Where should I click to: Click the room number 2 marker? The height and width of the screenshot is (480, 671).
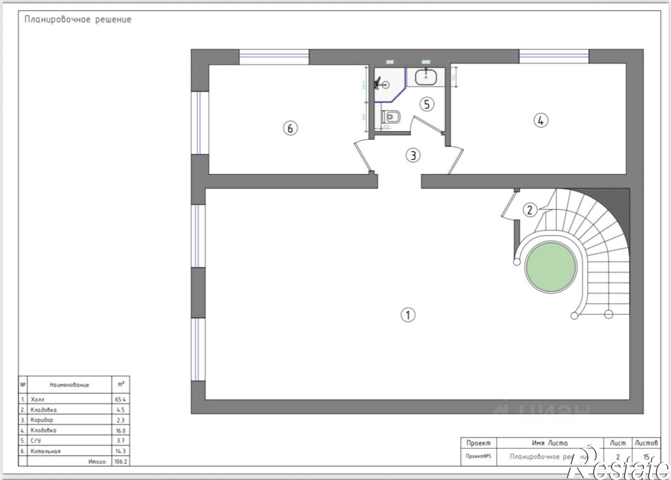click(x=530, y=210)
